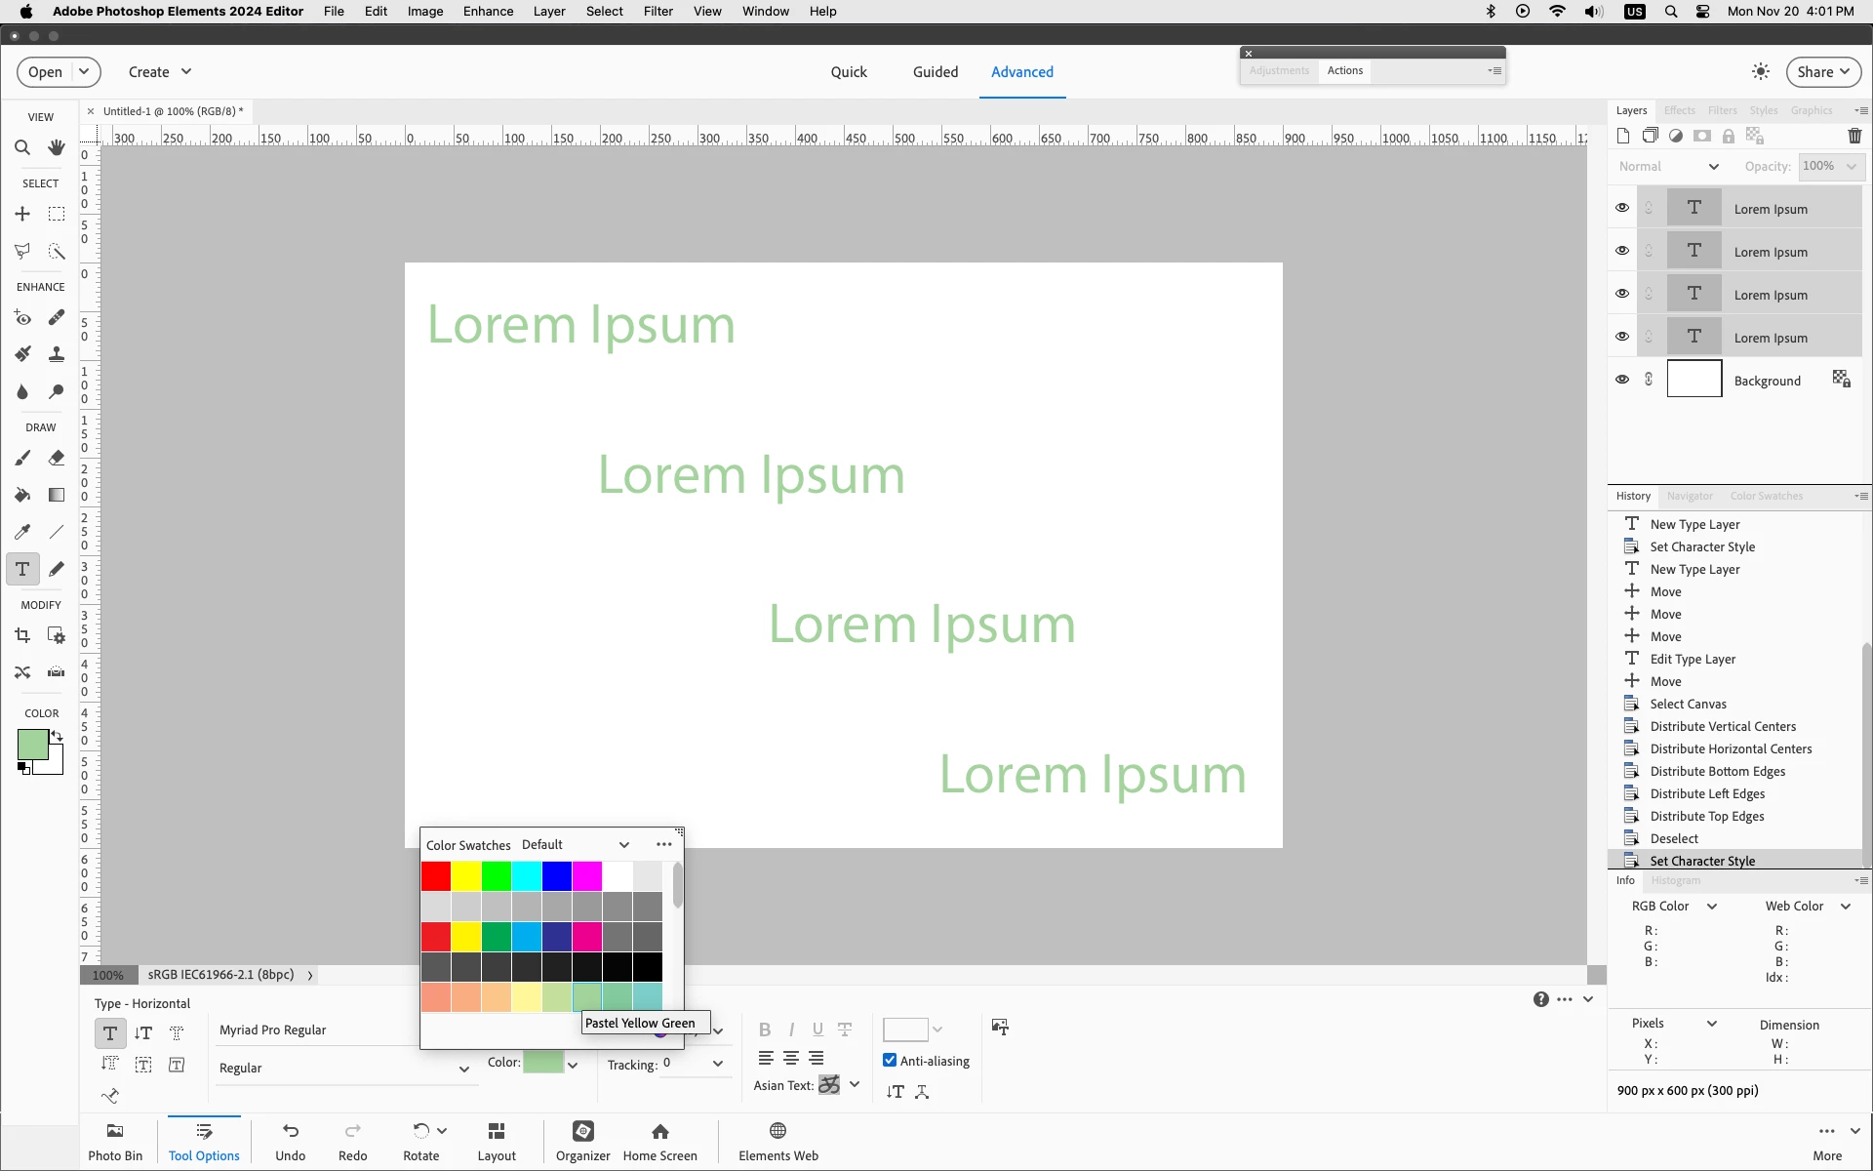
Task: Open the Organizer from the taskbar
Action: 582,1140
